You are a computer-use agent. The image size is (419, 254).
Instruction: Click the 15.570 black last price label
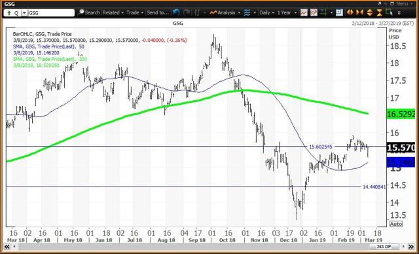pos(401,147)
